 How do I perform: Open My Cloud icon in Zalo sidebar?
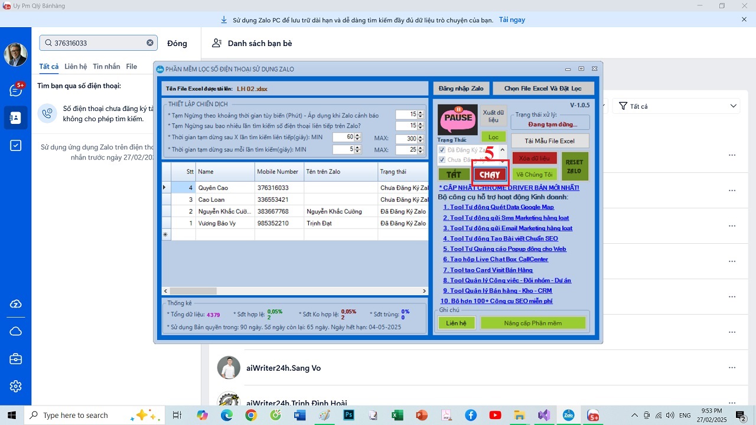pos(16,331)
